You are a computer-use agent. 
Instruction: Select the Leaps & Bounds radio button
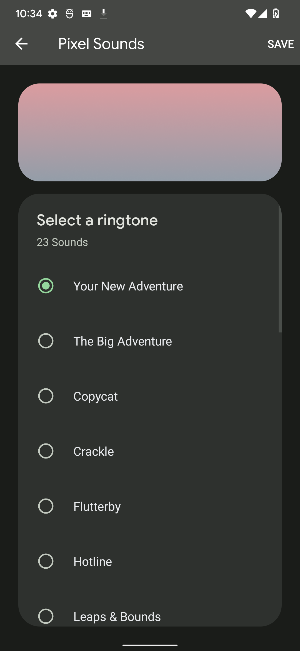coord(46,616)
